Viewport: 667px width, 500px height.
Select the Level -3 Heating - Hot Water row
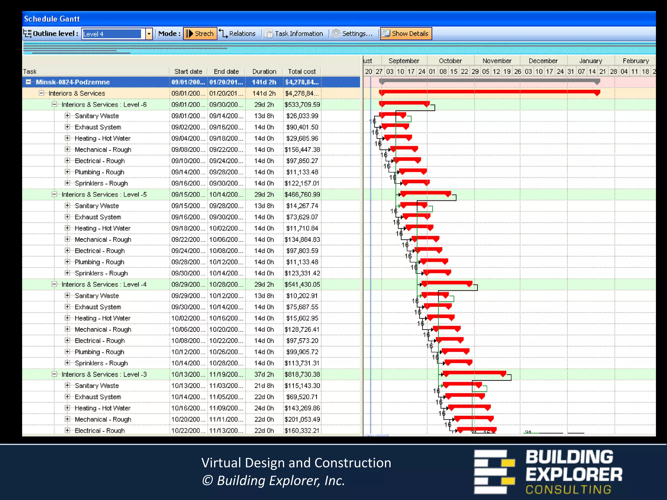(x=191, y=408)
